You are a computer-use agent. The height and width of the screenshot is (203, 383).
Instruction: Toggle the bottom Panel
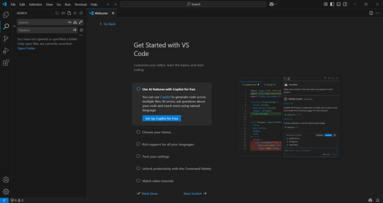[x=338, y=4]
